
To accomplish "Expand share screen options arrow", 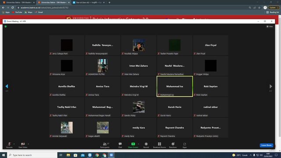I will 139,144.
